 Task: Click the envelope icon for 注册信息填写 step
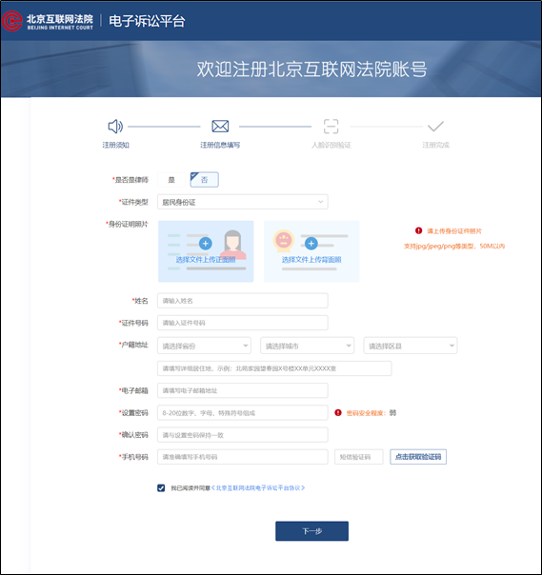click(x=220, y=127)
